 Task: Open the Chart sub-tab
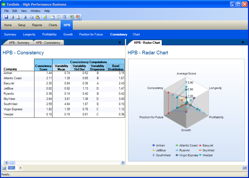[136, 35]
